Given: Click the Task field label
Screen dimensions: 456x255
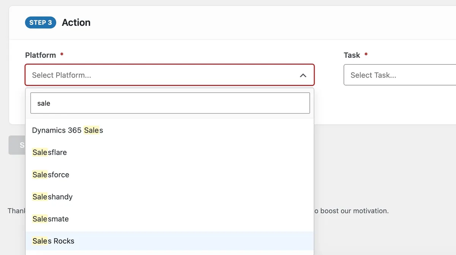Looking at the screenshot, I should tap(352, 55).
